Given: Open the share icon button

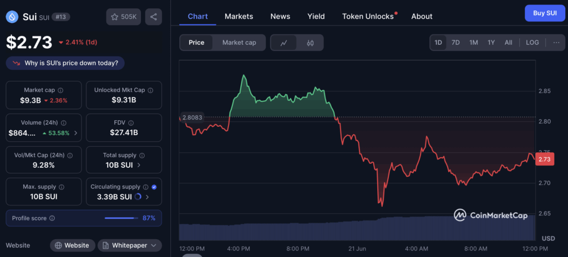Looking at the screenshot, I should pos(154,17).
